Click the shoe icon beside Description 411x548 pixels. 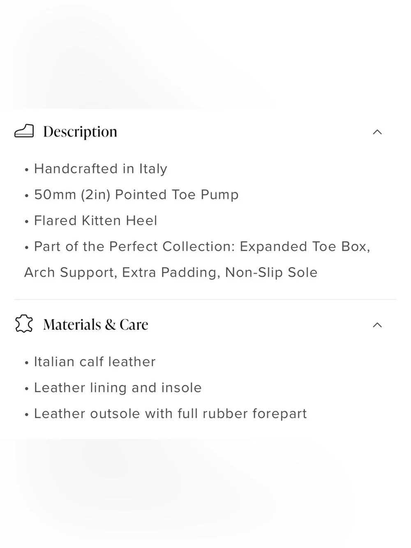[x=24, y=131]
